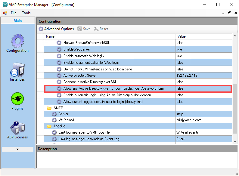
Task: Click the Save button label
Action: coord(87,29)
